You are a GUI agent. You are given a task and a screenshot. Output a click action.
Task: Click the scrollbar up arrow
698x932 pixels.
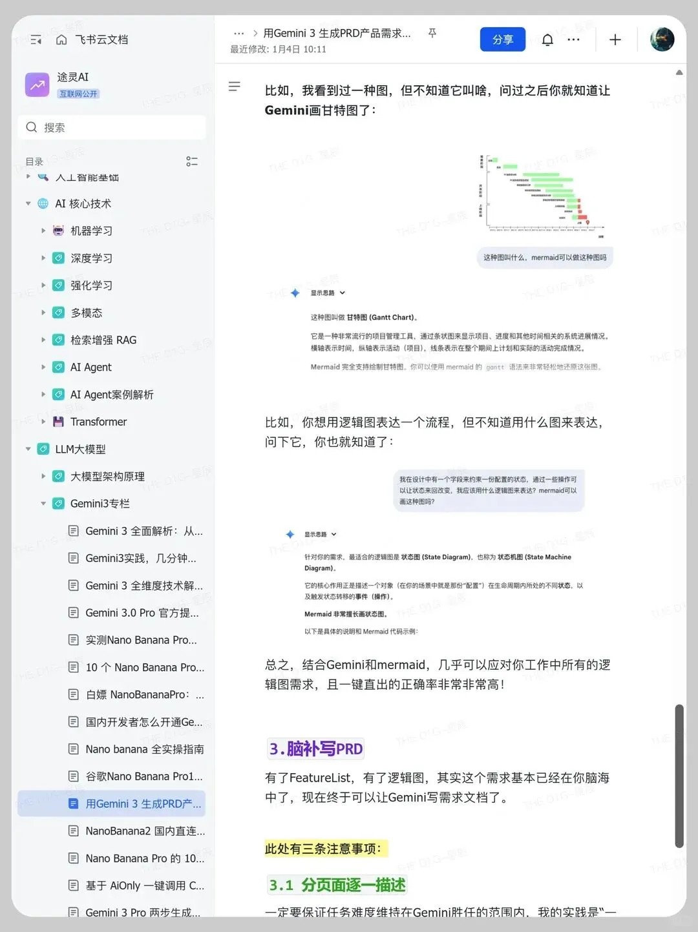679,72
